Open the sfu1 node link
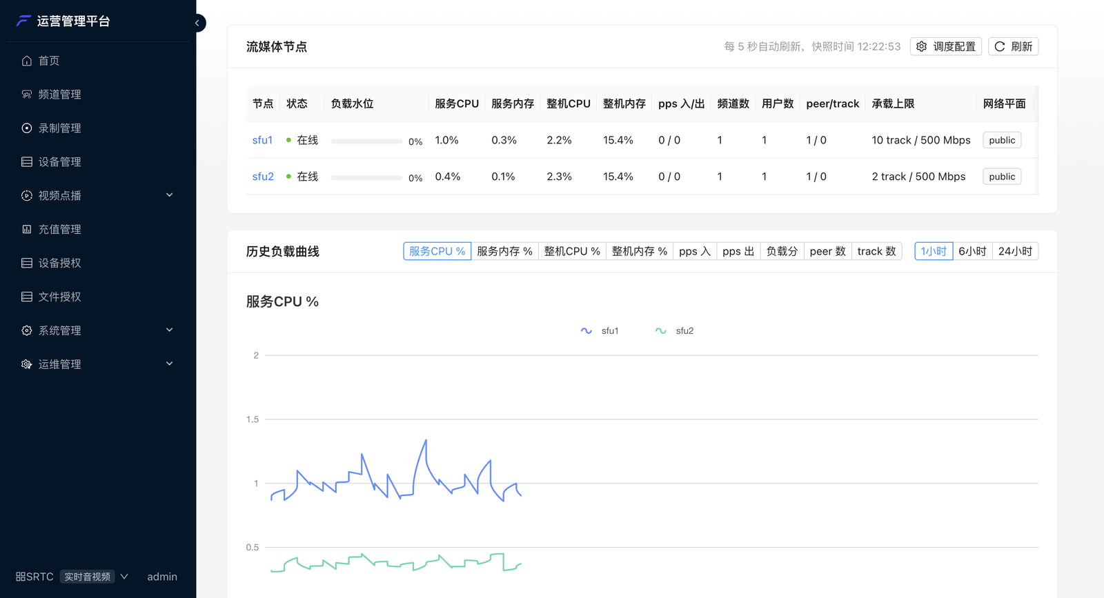The height and width of the screenshot is (598, 1104). coord(262,140)
